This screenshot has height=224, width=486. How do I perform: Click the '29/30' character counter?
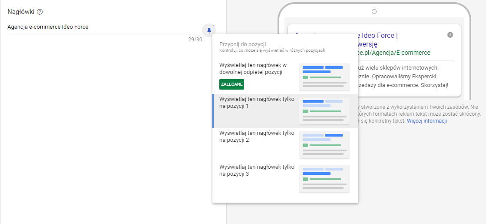[195, 40]
